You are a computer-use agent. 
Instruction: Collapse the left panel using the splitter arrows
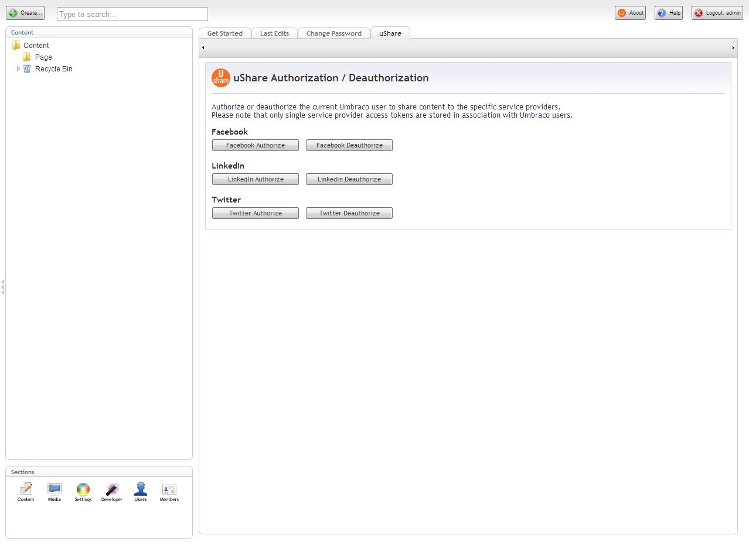click(3, 287)
